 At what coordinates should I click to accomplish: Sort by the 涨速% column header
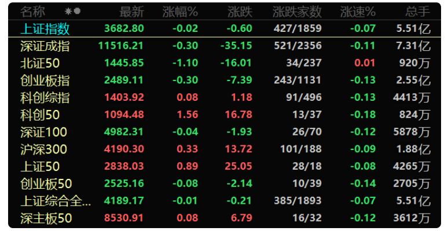point(358,12)
